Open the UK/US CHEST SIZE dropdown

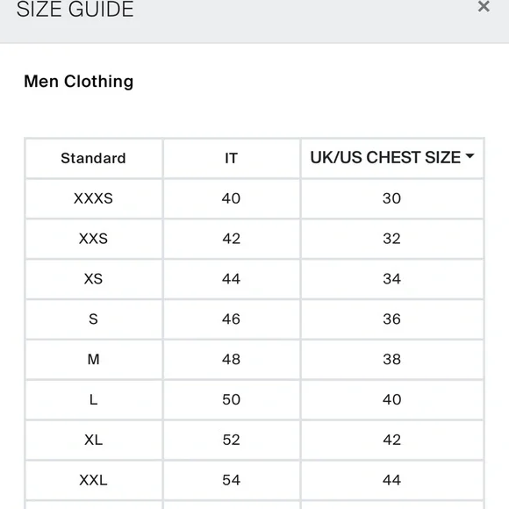click(x=392, y=158)
